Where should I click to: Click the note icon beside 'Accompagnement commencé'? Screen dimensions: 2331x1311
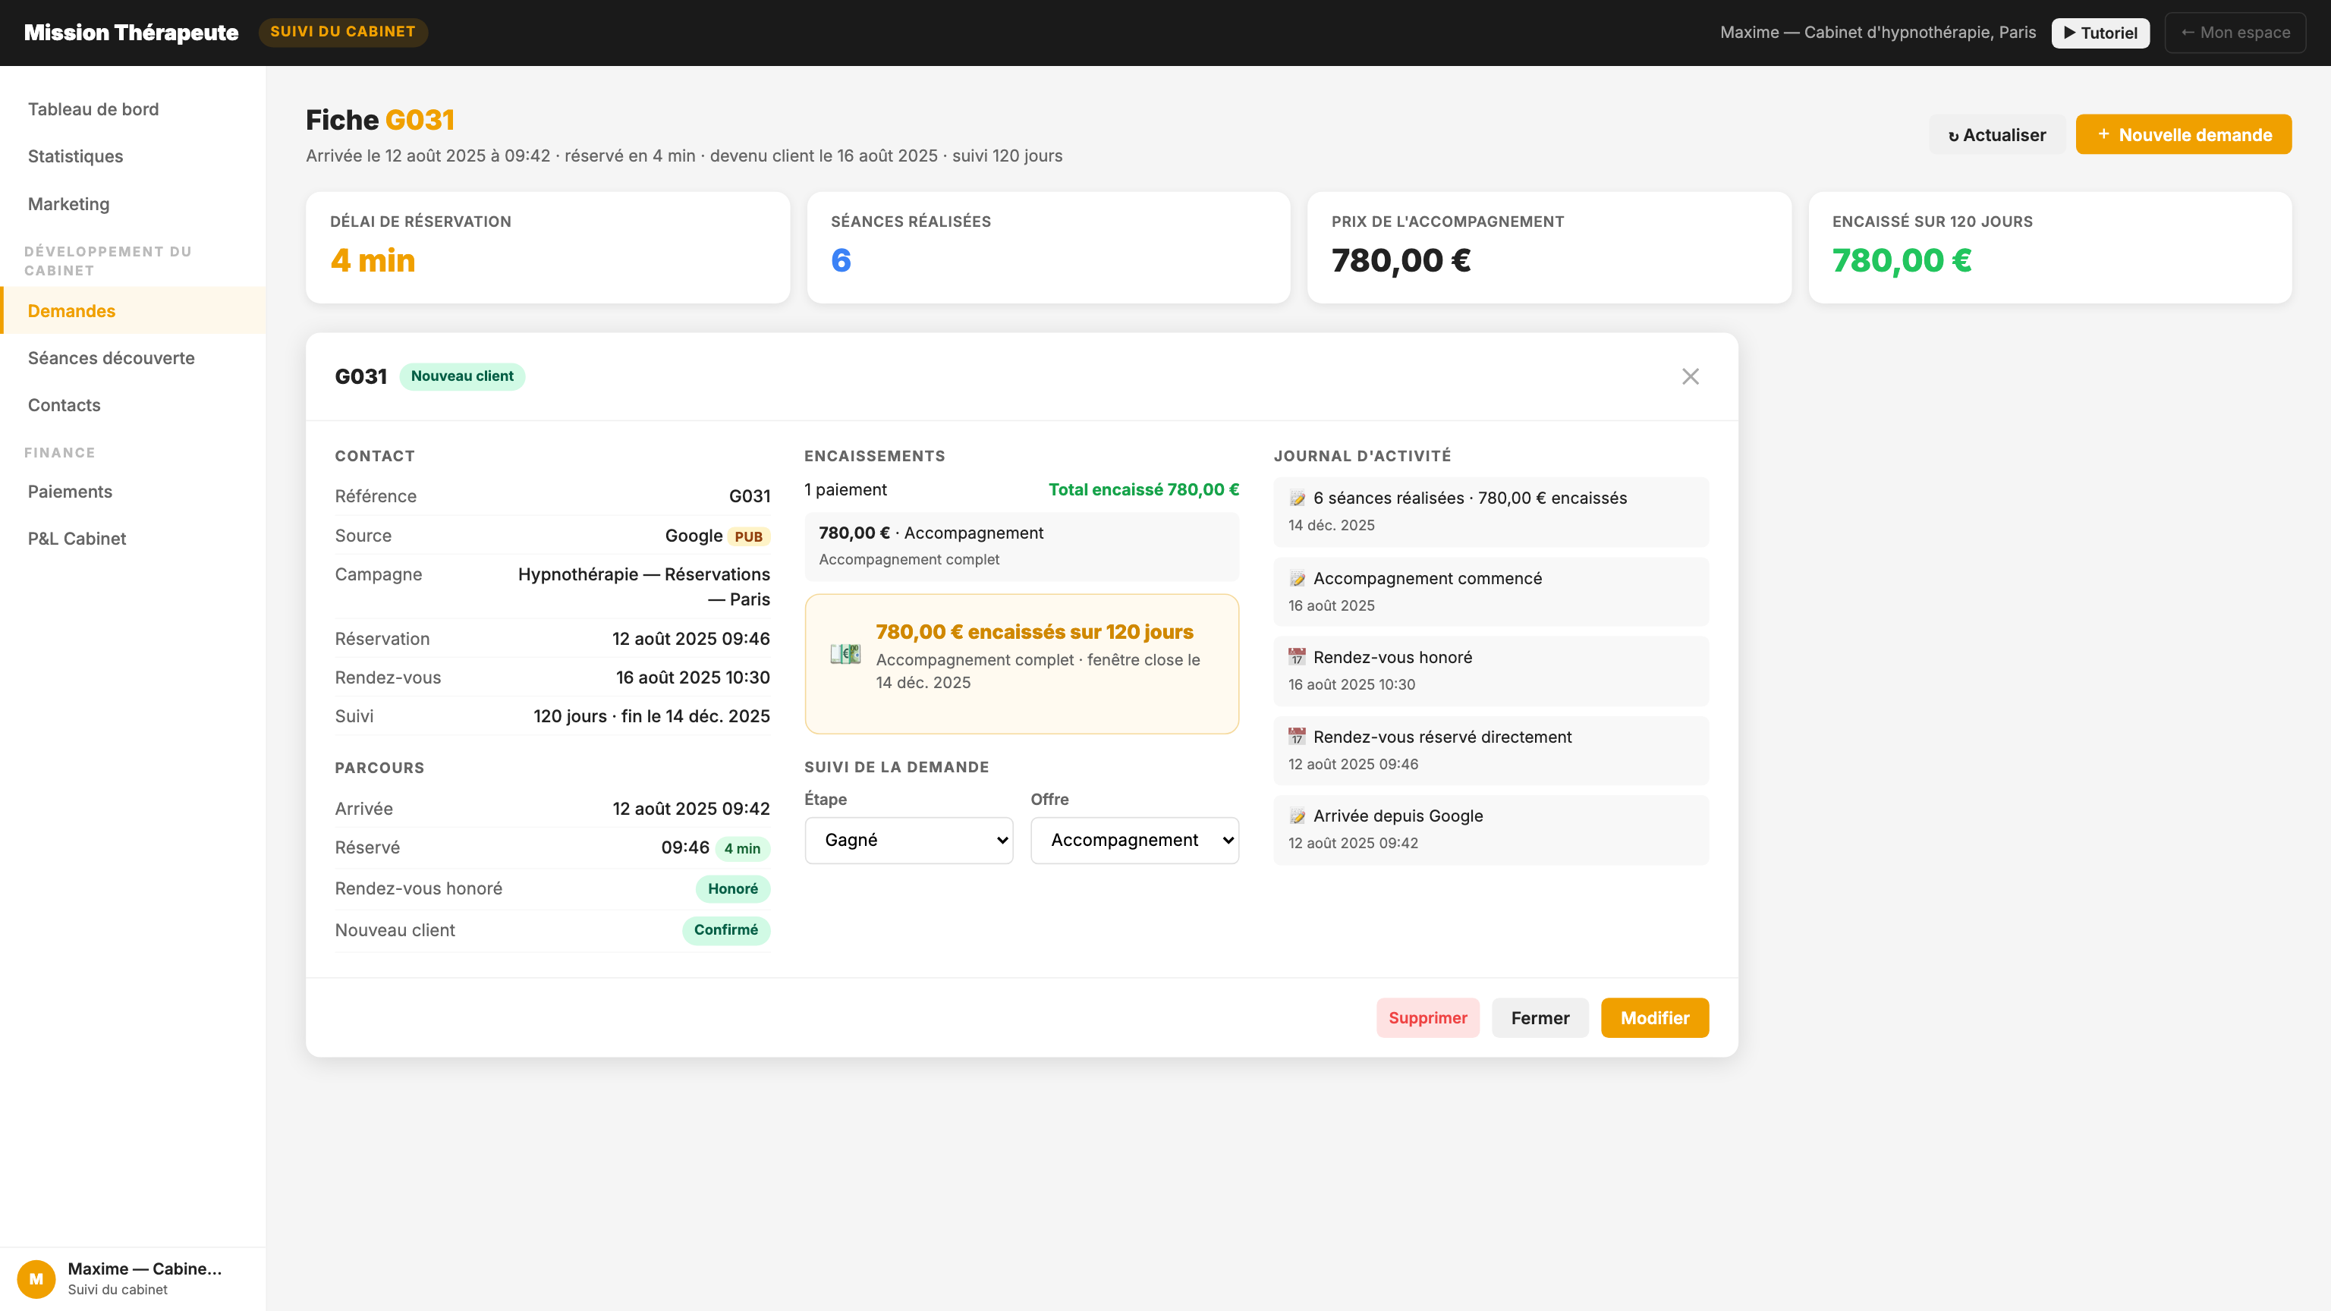click(x=1297, y=579)
